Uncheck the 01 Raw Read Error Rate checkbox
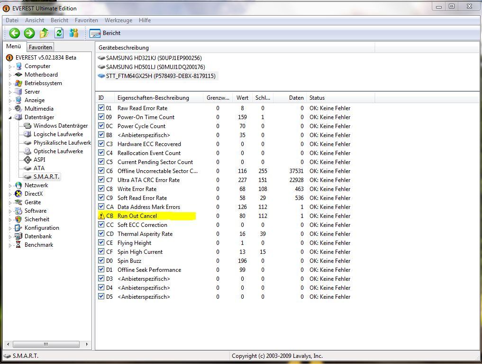 pyautogui.click(x=101, y=108)
